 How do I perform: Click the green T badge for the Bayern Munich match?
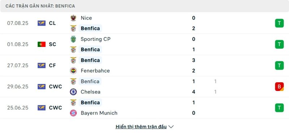point(279,108)
